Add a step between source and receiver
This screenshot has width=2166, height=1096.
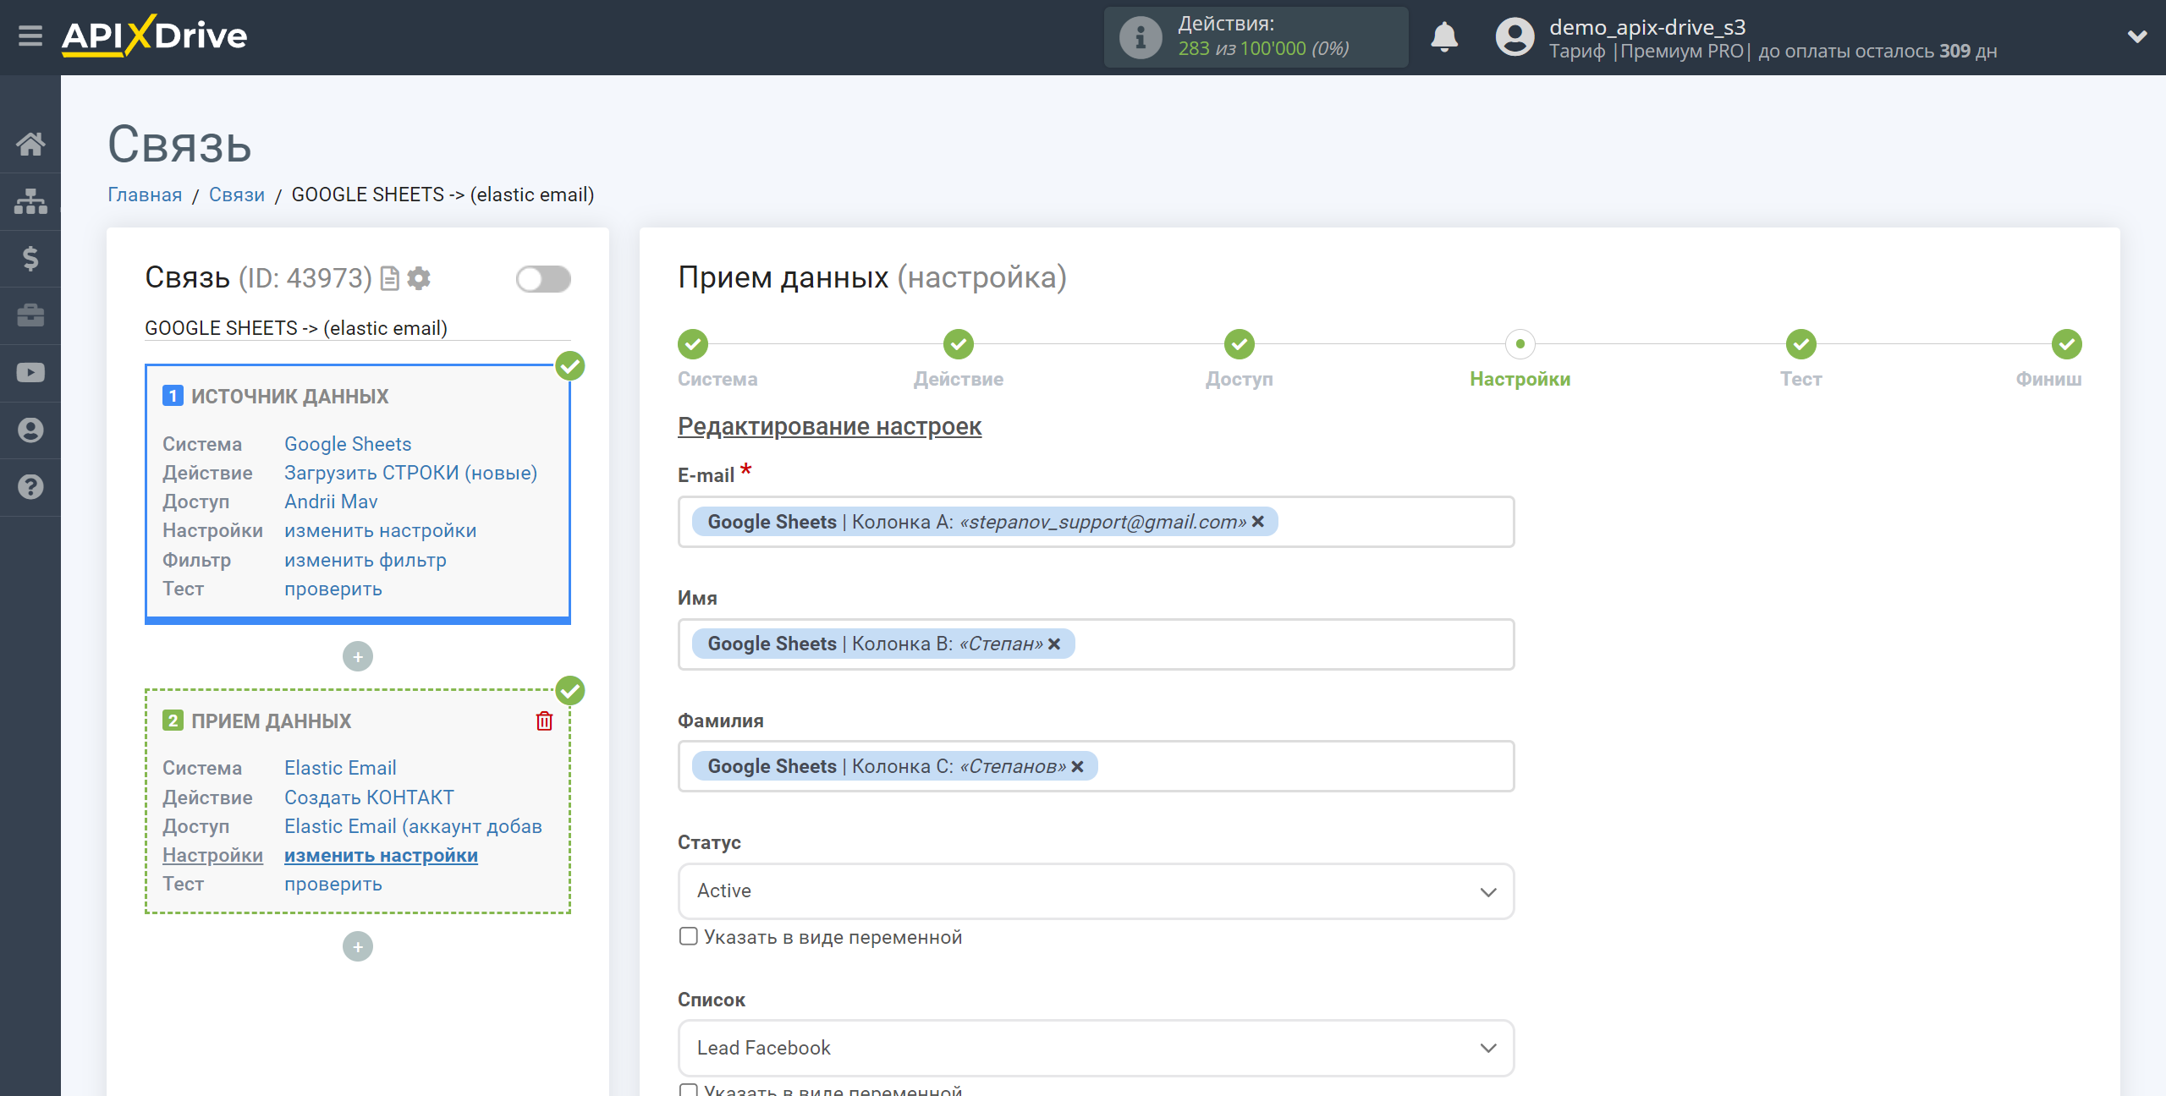point(358,656)
